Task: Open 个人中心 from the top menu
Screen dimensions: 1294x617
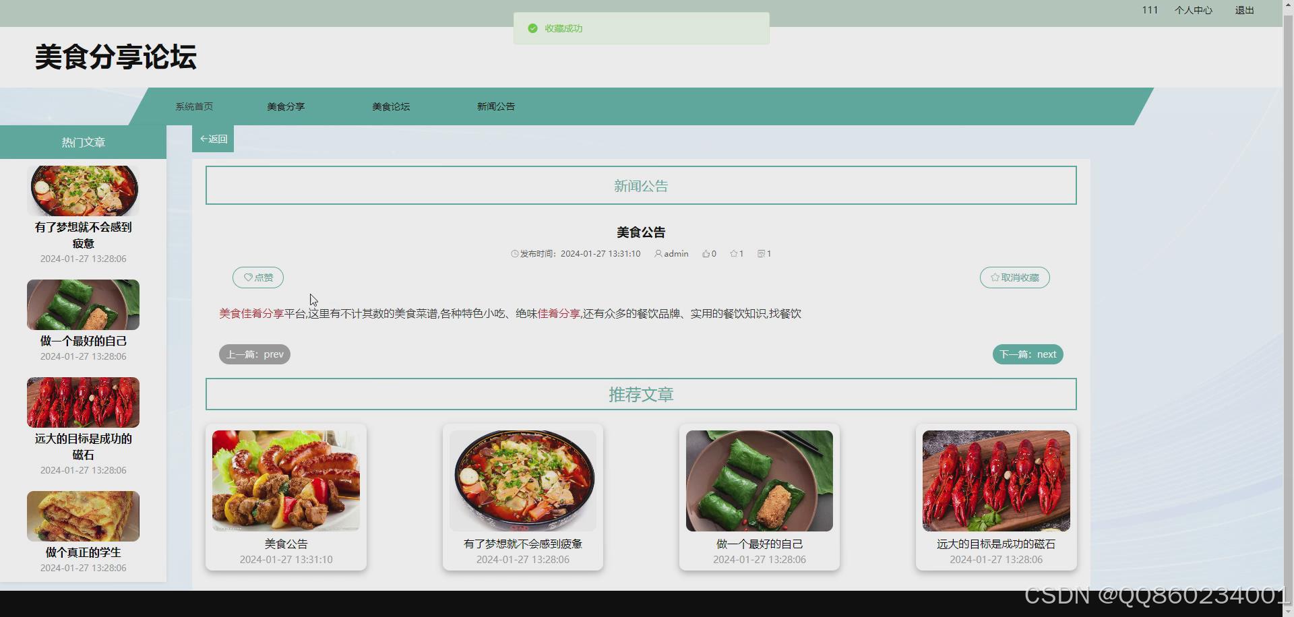Action: [x=1193, y=10]
